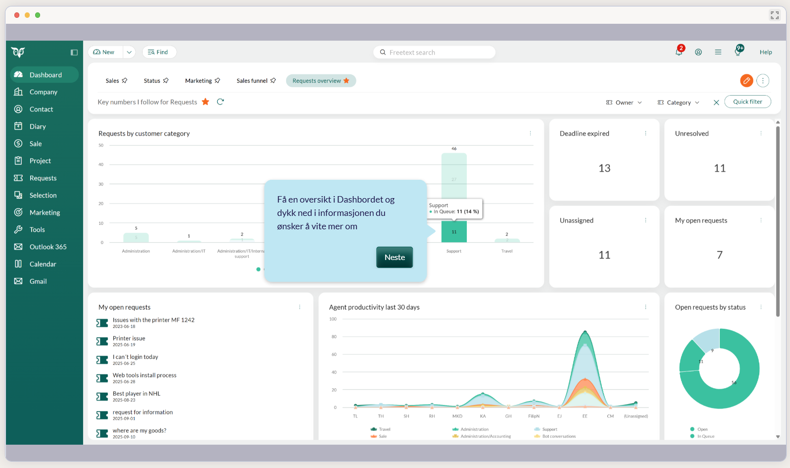Open Dashboard in the sidebar

pyautogui.click(x=45, y=75)
